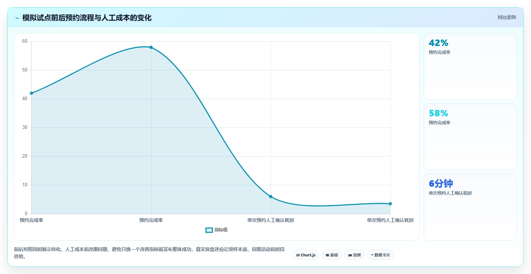Click the y-axis label 10
This screenshot has width=531, height=274.
[x=25, y=185]
